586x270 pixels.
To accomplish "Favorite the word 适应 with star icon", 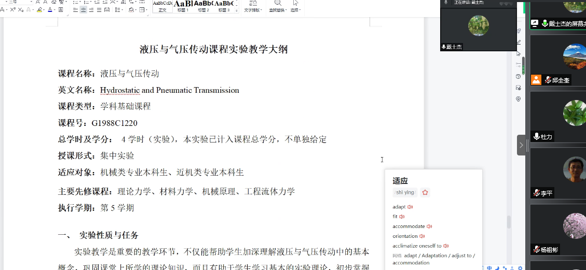I will coord(425,192).
